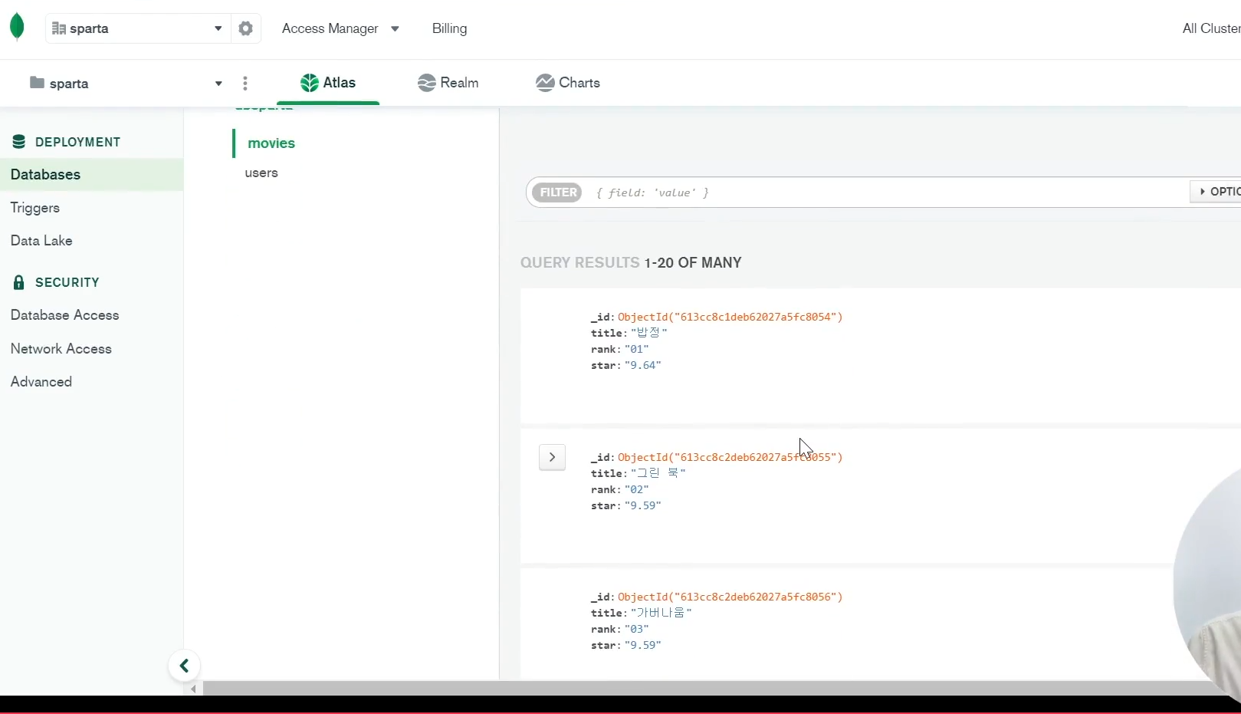Click the FILTER button
Viewport: 1241px width, 714px height.
coord(557,192)
